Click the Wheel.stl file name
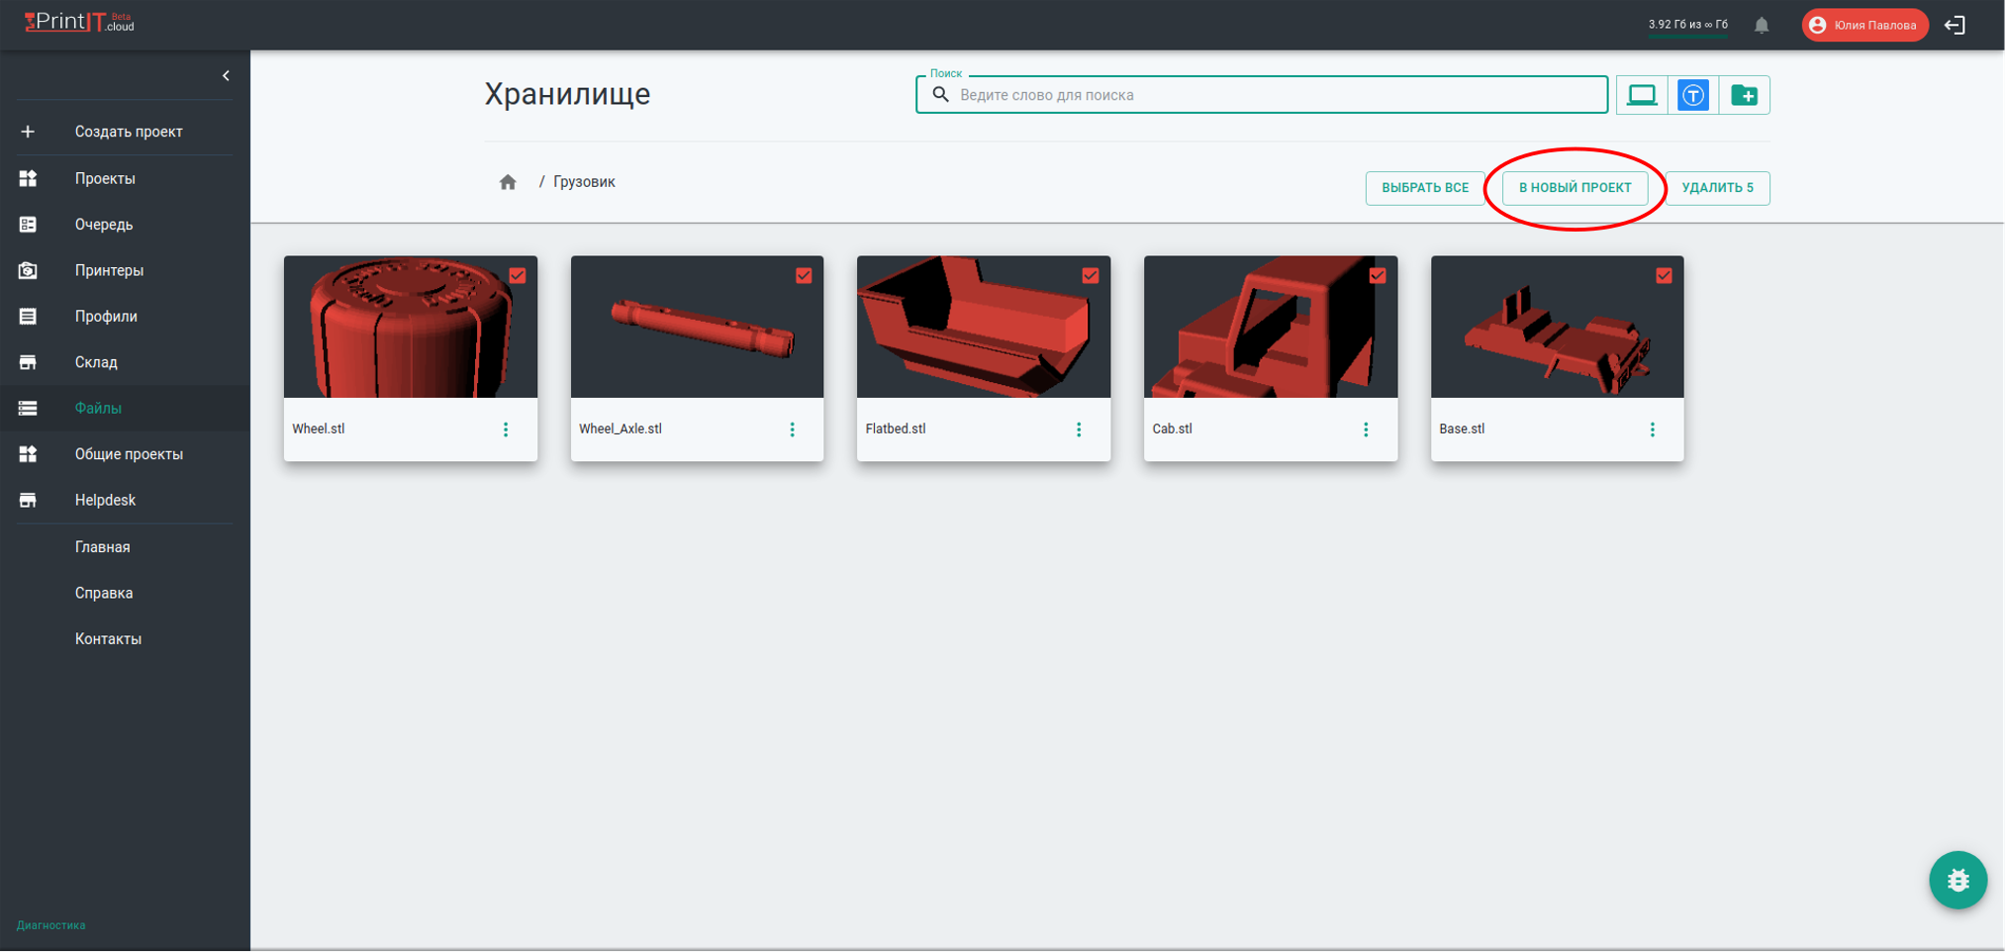Screen dimensions: 2005x952 coord(319,429)
